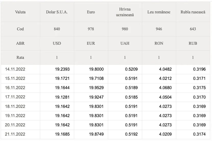This screenshot has height=141, width=212.
Task: Click the 19.9529 Euro rate on 16.11.2022
Action: pyautogui.click(x=96, y=88)
